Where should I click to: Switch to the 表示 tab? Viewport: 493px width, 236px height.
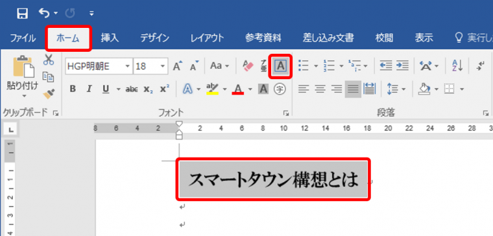424,38
